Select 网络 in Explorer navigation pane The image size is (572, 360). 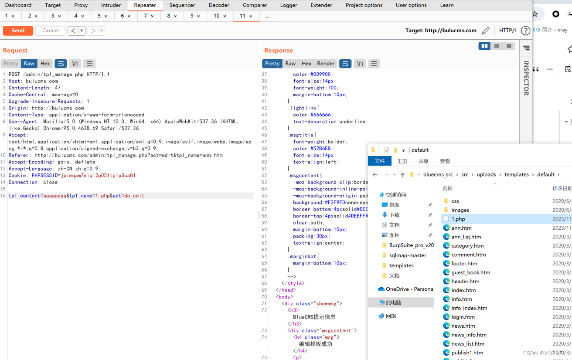click(388, 316)
